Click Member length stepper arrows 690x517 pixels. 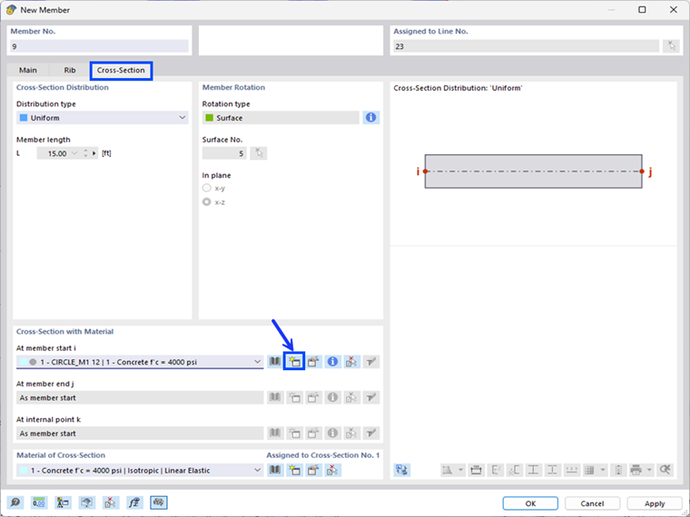[x=85, y=153]
